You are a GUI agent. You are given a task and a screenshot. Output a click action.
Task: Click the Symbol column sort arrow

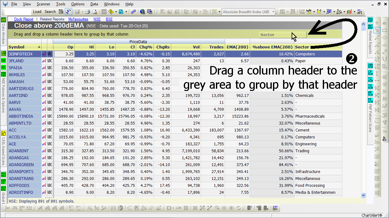tap(39, 47)
